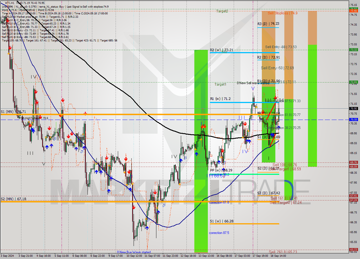
Task: Click the blue 70.50 price tag
Action: coord(354,119)
